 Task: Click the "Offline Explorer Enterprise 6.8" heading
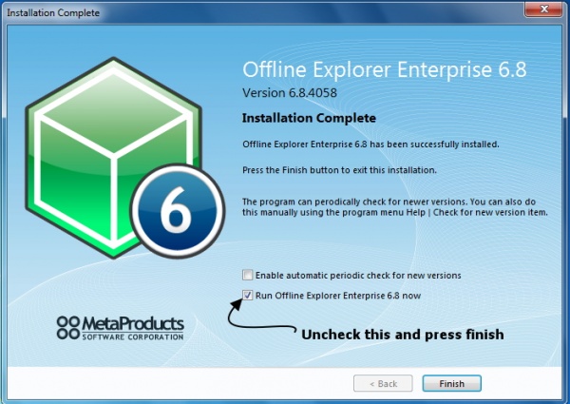click(385, 69)
